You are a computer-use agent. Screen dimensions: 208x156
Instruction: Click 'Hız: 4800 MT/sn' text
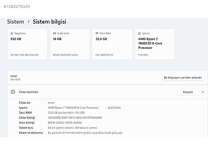pos(104,55)
